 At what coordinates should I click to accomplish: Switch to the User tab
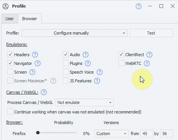pyautogui.click(x=10, y=19)
